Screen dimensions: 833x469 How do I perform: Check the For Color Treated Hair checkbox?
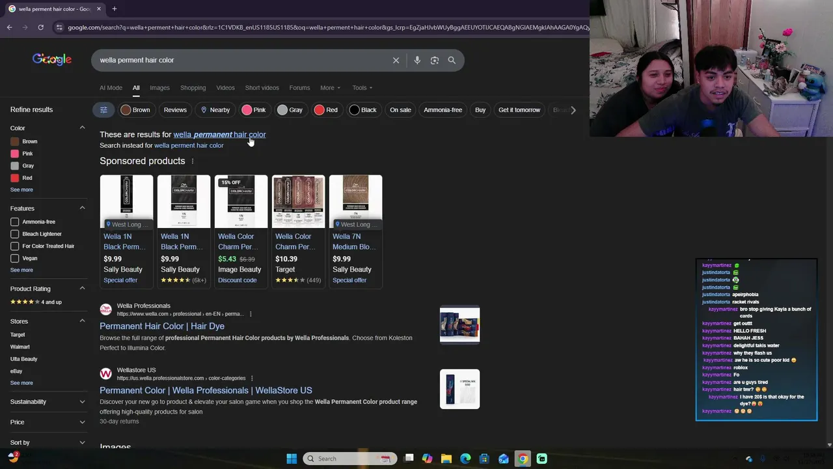click(x=15, y=246)
